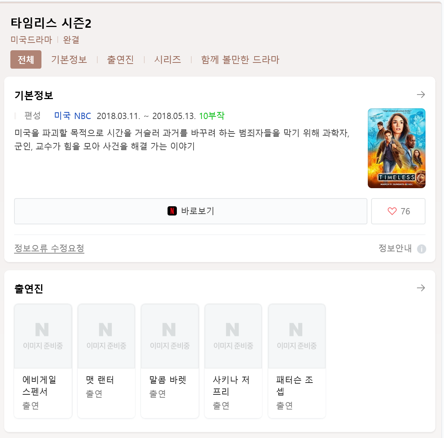The height and width of the screenshot is (438, 444).
Task: Switch to the 출연진 tab
Action: [120, 60]
